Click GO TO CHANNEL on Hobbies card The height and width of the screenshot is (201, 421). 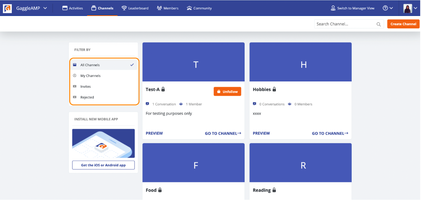point(330,133)
